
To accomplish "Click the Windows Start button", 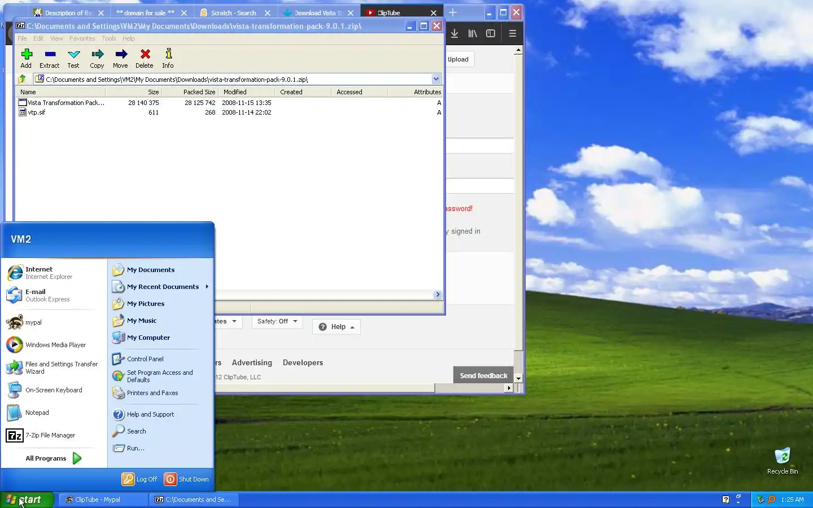I will 27,500.
